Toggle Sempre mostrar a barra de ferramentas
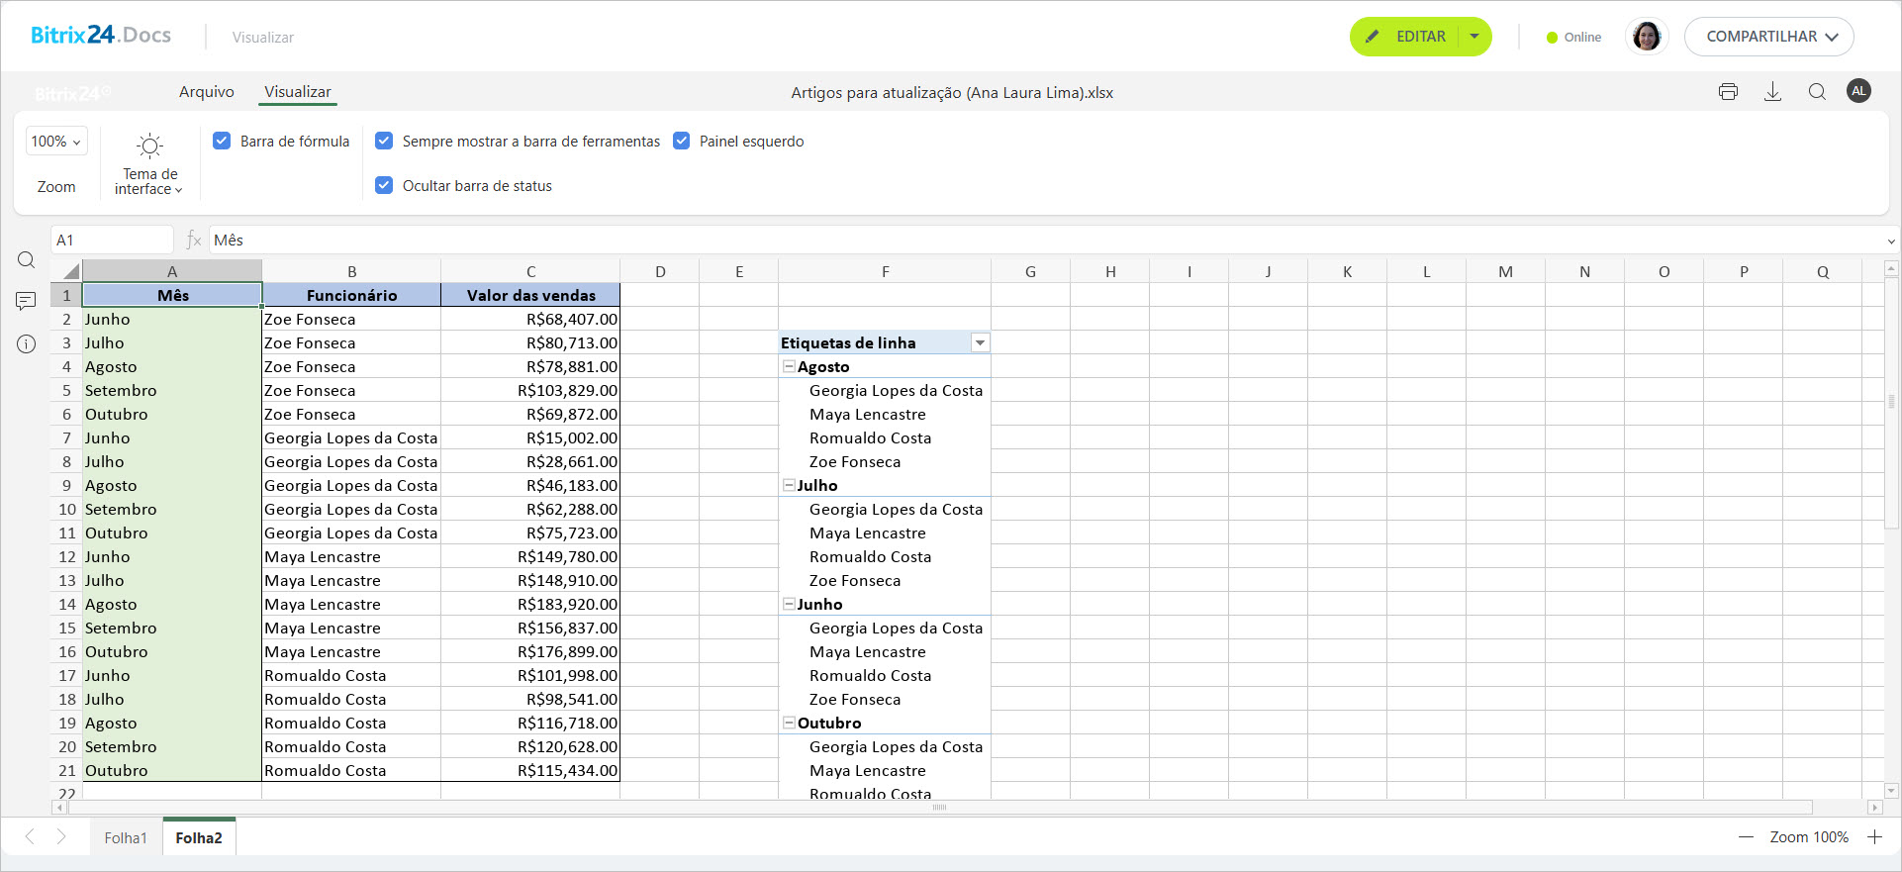The image size is (1902, 872). (x=384, y=142)
